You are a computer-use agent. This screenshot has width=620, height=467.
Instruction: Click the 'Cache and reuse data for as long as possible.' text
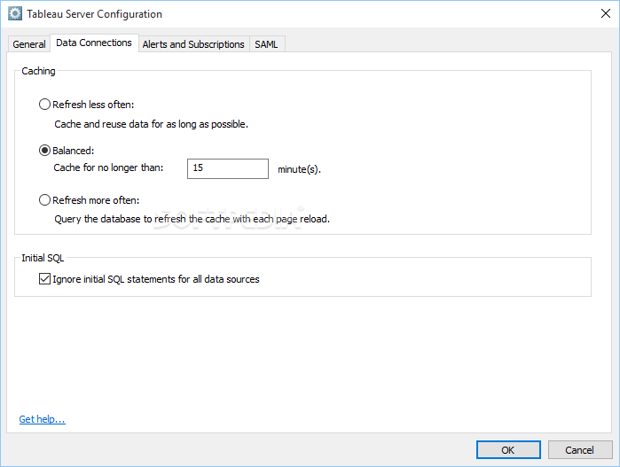click(x=152, y=124)
